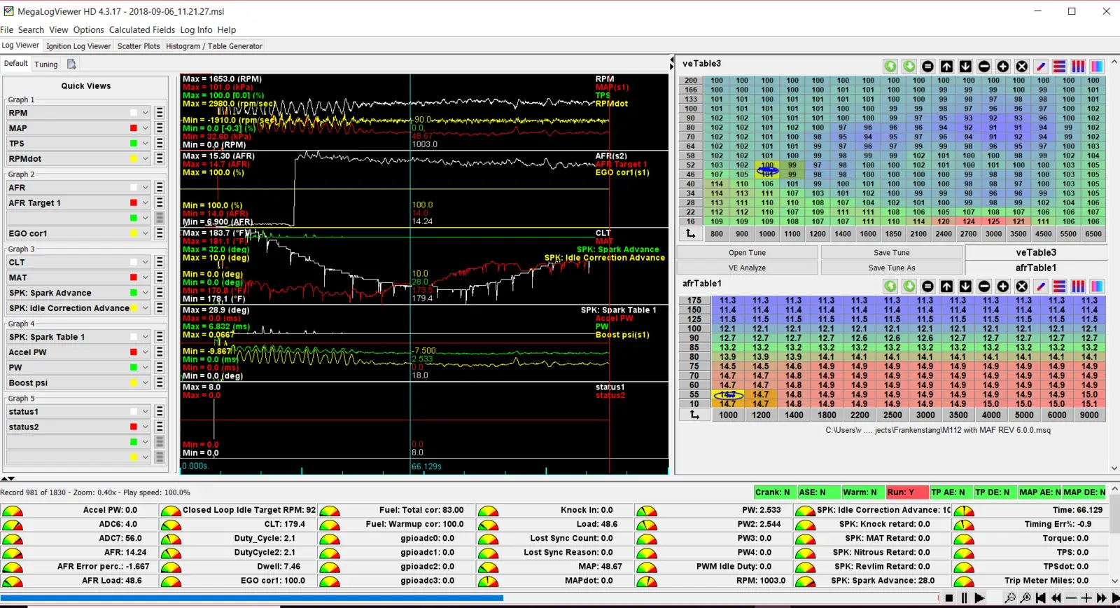Expand the AFR Target 1 field dropdown
1120x608 pixels.
146,203
